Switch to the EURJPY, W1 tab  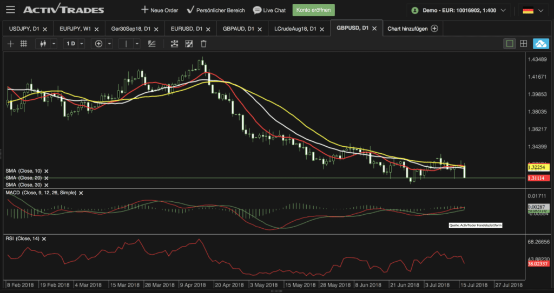click(74, 29)
